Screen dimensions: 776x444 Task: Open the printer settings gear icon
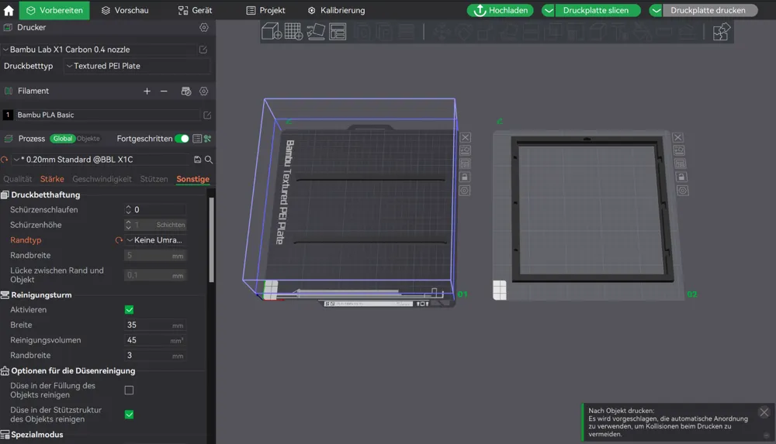(204, 28)
